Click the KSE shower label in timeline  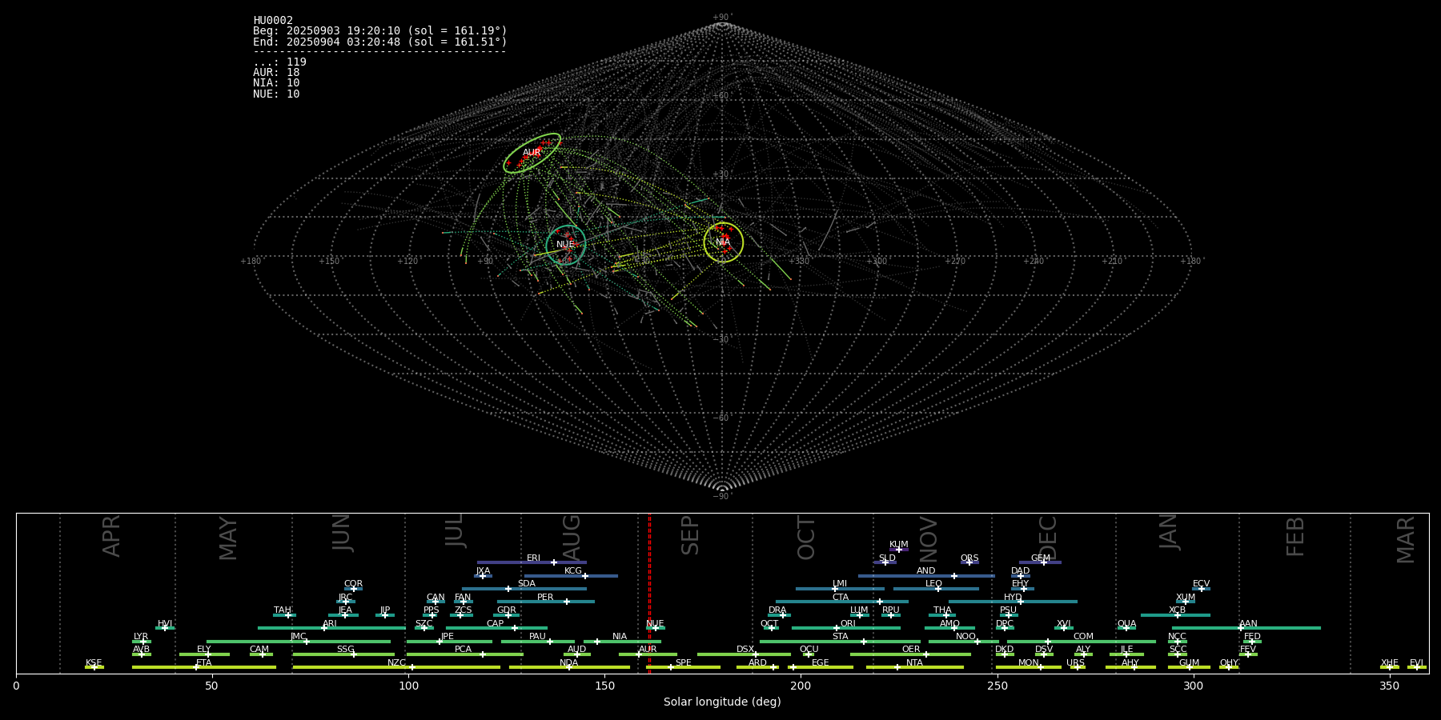94,663
